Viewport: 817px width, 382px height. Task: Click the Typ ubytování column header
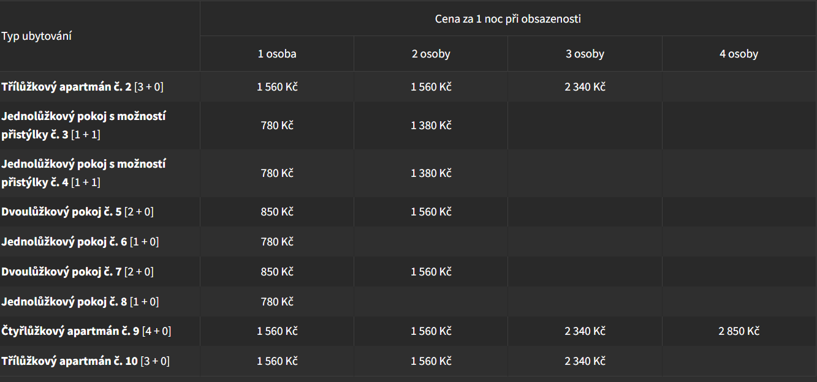tap(37, 36)
